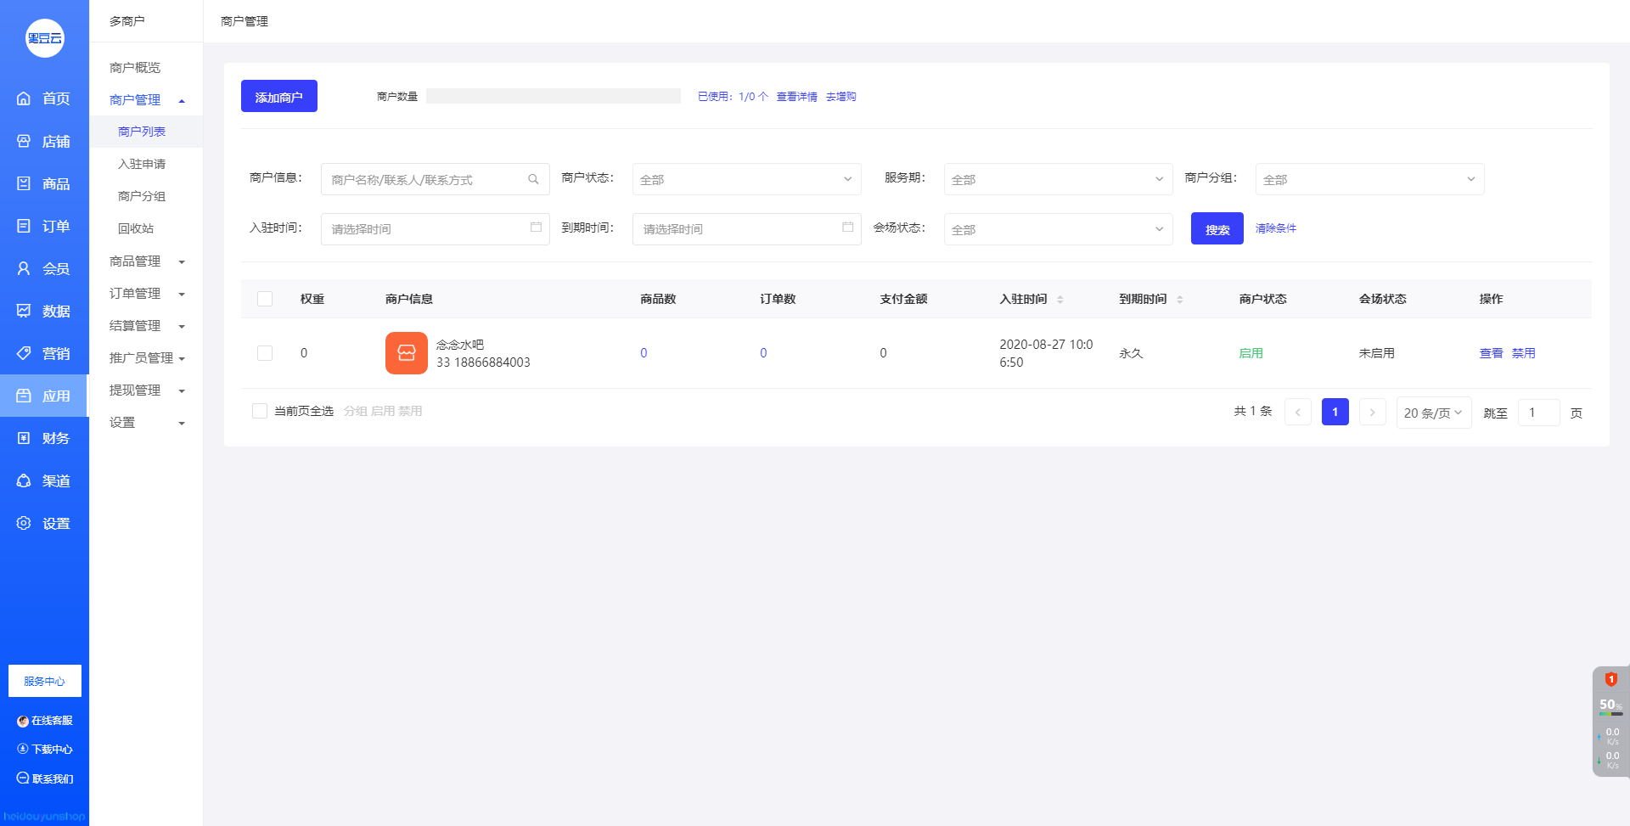Select 入驻申请 in the side menu

click(x=142, y=164)
